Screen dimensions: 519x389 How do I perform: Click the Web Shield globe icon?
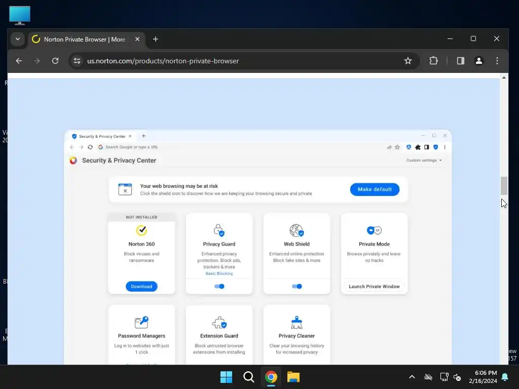[296, 230]
